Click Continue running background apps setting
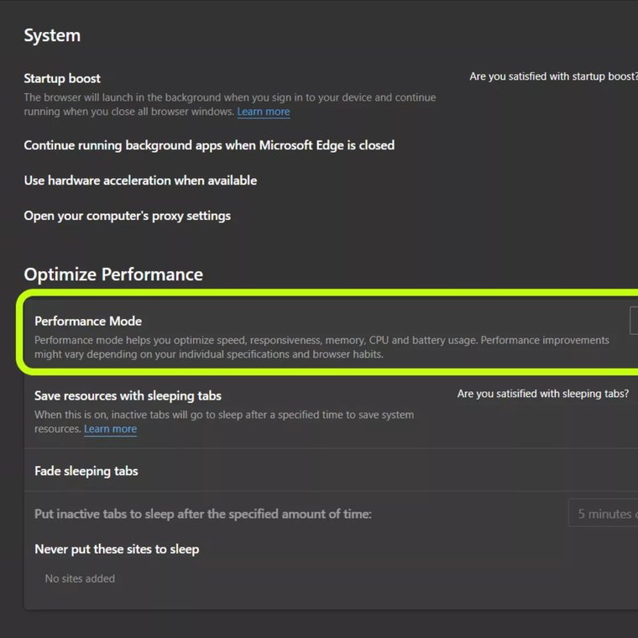 click(209, 145)
